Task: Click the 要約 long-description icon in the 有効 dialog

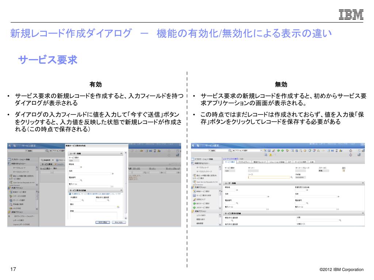Action: tap(118, 207)
